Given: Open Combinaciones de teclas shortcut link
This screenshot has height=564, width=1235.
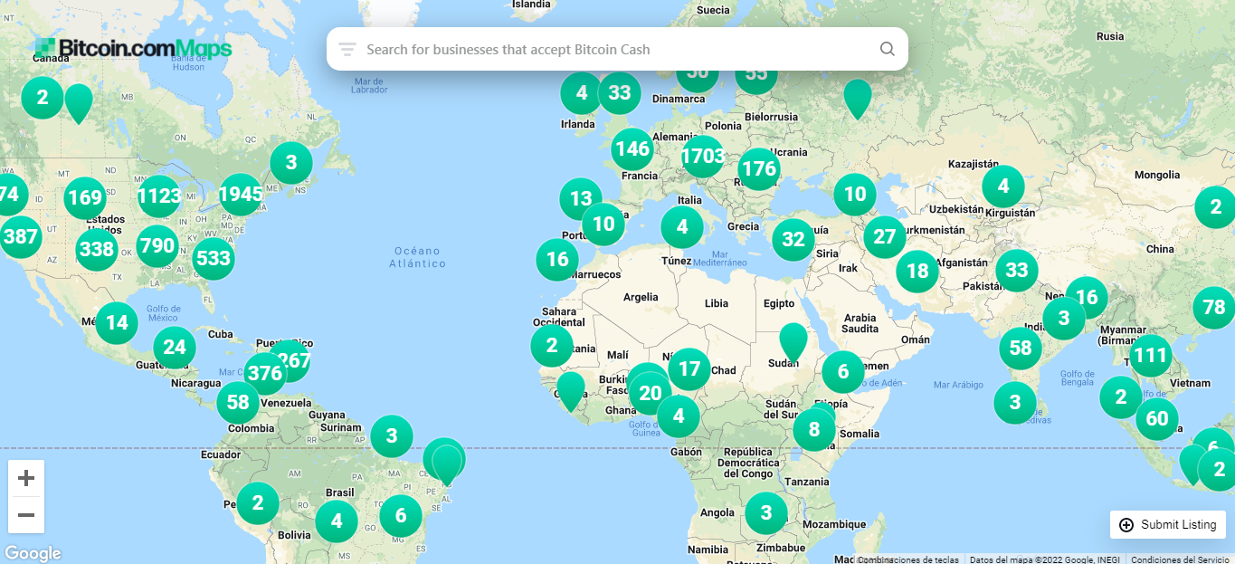Looking at the screenshot, I should pyautogui.click(x=907, y=559).
